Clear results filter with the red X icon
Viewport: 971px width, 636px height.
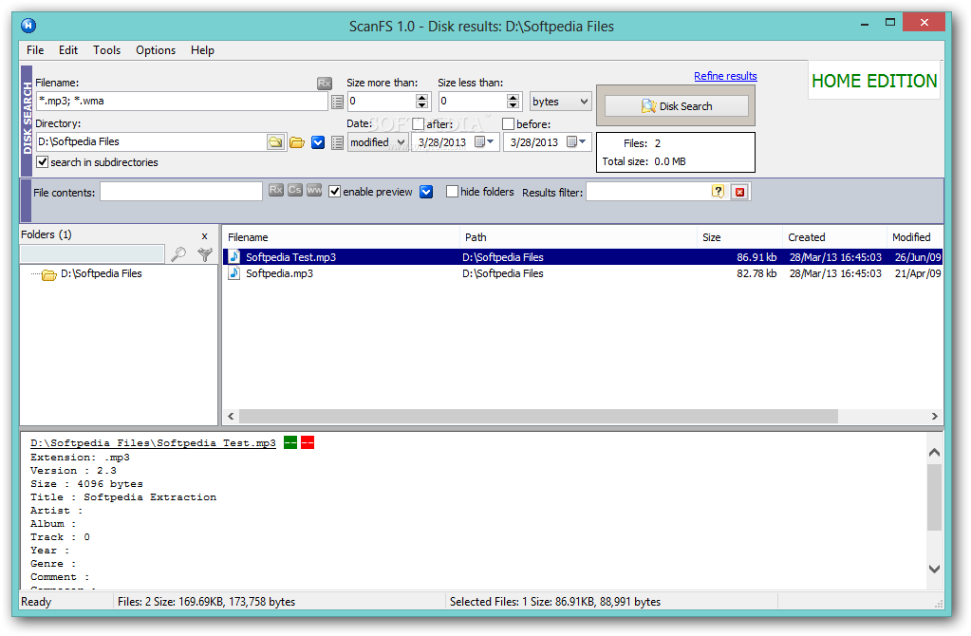[x=739, y=192]
